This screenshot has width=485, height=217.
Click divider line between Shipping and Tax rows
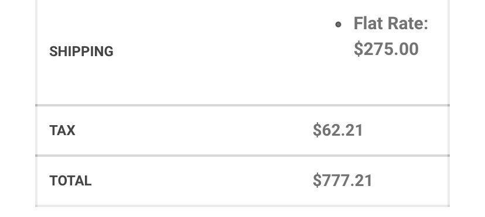click(243, 105)
